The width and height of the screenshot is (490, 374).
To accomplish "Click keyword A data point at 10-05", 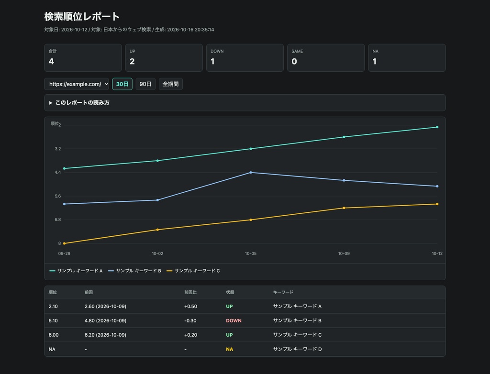I will coord(251,149).
